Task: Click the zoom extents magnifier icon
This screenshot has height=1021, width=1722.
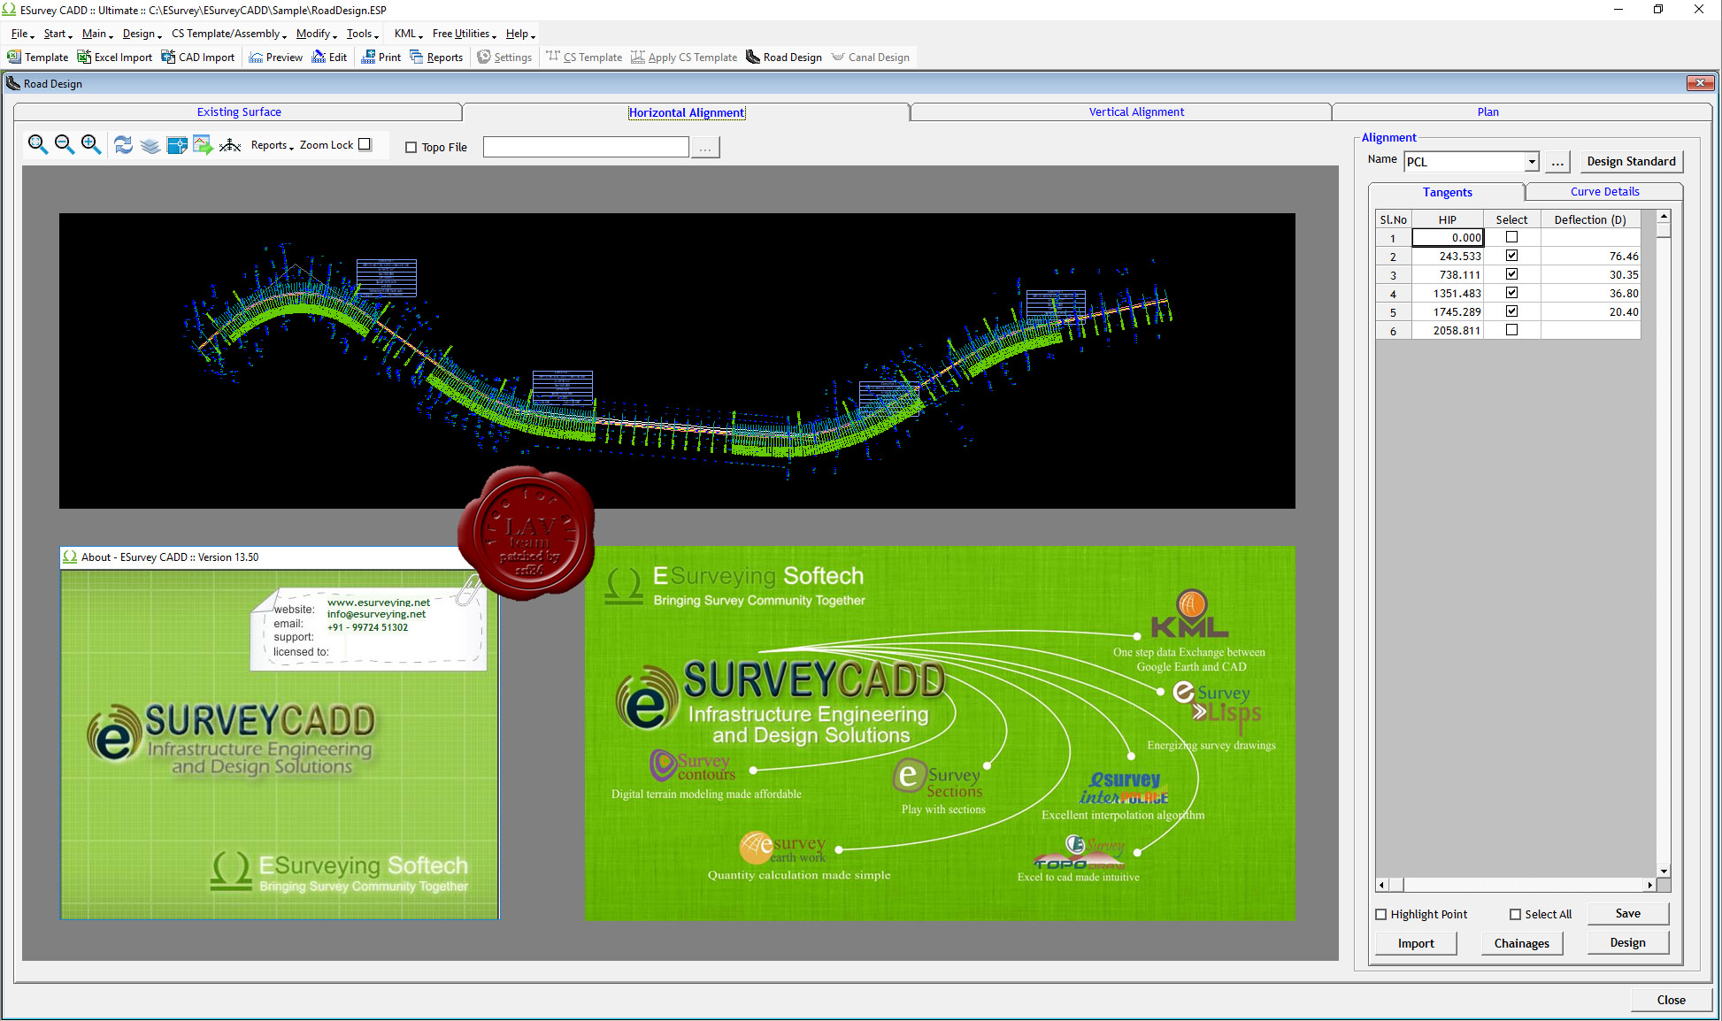Action: coord(37,144)
